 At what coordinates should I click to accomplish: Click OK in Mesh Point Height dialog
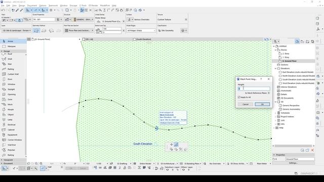tap(262, 105)
